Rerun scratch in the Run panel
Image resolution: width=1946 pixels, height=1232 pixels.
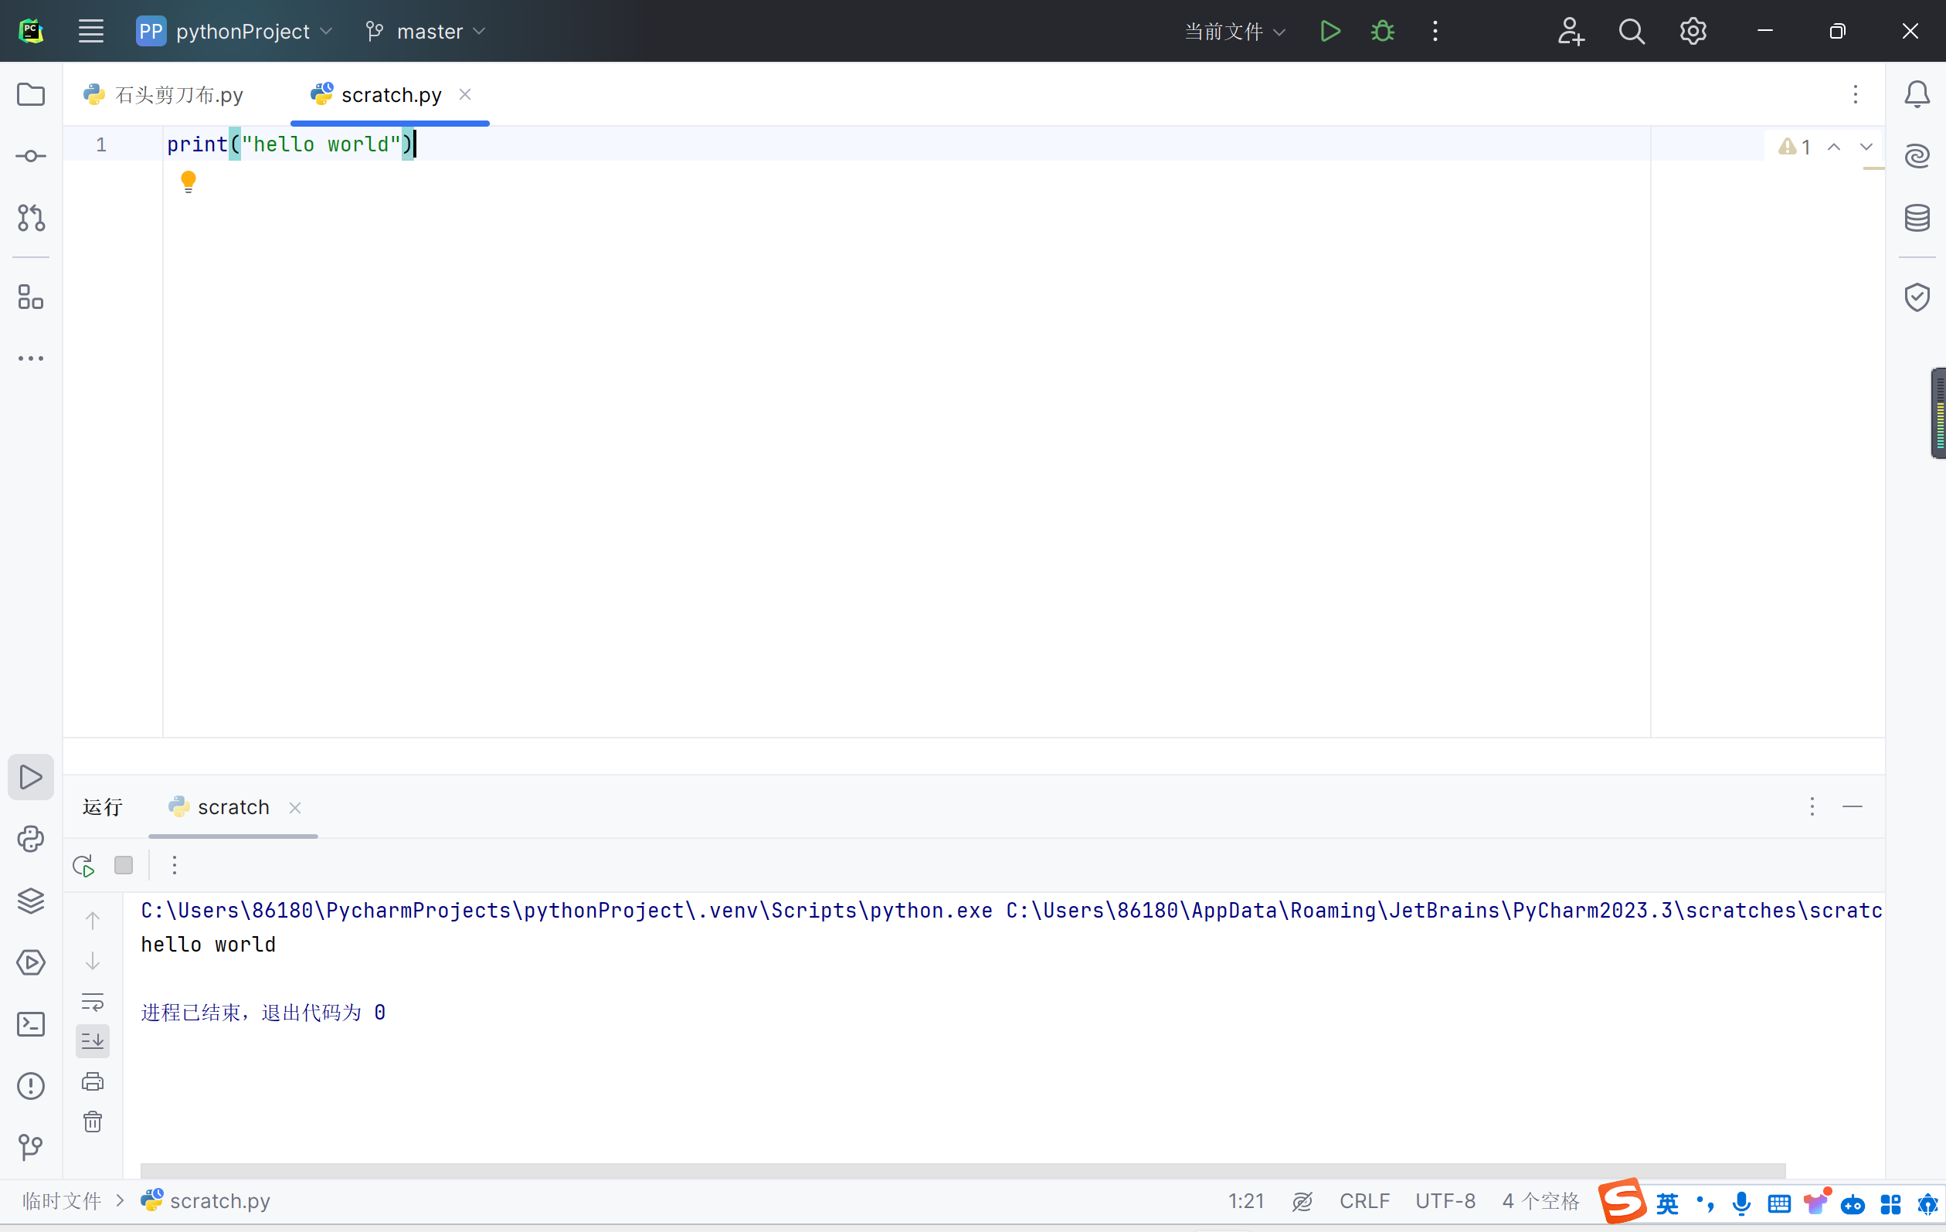(83, 865)
